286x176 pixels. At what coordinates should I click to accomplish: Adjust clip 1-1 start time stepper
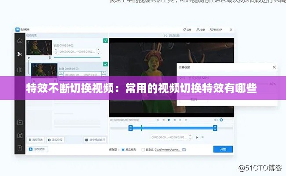(61, 74)
